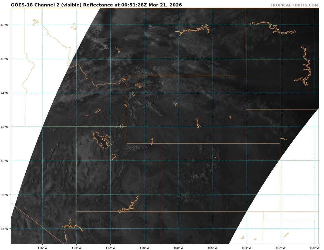Click the 116°W longitude label
The height and width of the screenshot is (250, 324).
coord(42,248)
